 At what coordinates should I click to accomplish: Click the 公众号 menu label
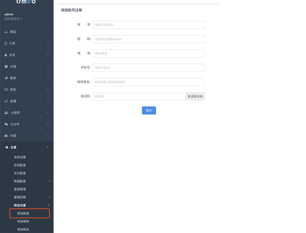[15, 124]
